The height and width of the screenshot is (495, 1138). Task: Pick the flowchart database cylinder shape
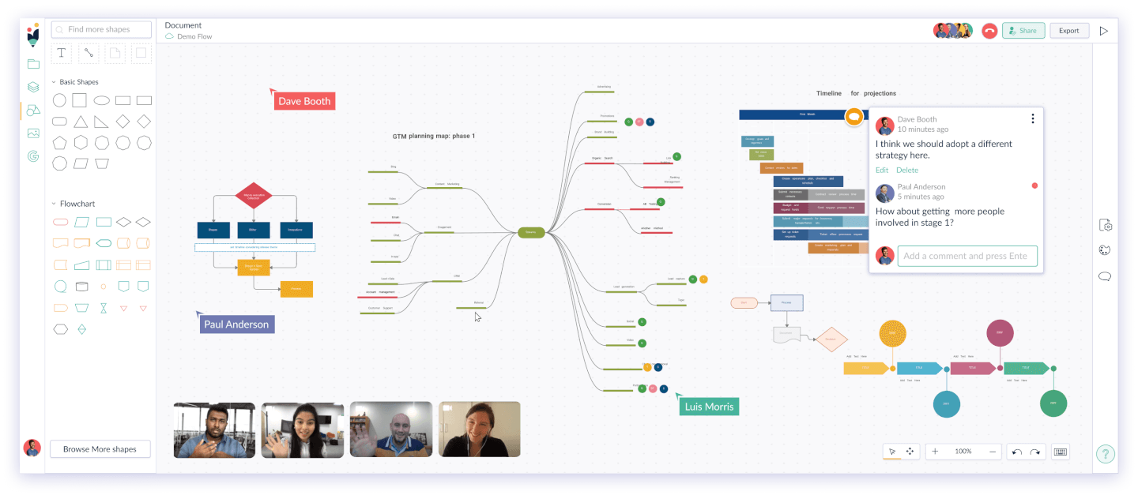(x=81, y=287)
